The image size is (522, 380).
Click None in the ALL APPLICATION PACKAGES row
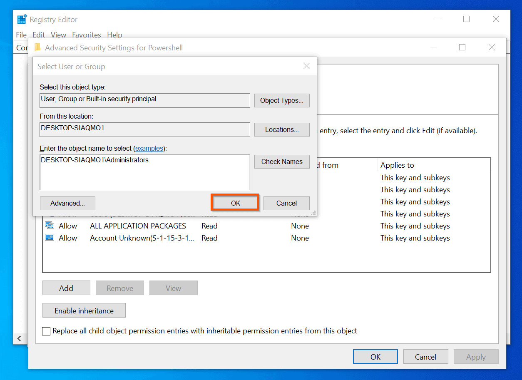click(300, 226)
